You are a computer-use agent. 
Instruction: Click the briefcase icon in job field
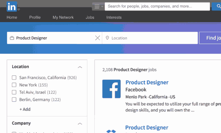(x=12, y=38)
